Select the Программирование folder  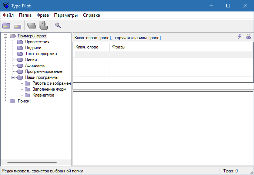click(44, 71)
